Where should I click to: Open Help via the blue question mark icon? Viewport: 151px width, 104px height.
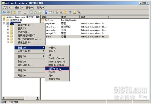tap(46, 12)
